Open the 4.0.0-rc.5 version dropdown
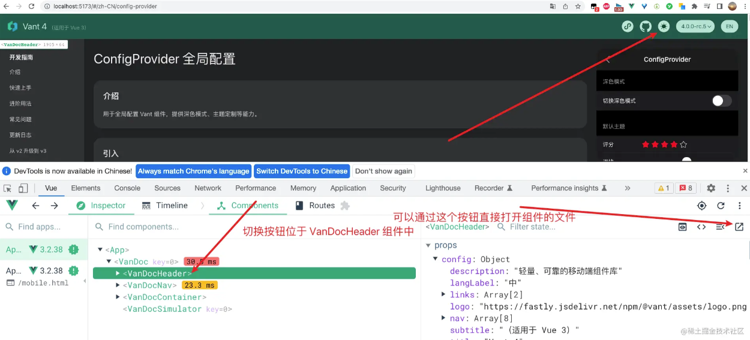The height and width of the screenshot is (340, 750). 695,26
